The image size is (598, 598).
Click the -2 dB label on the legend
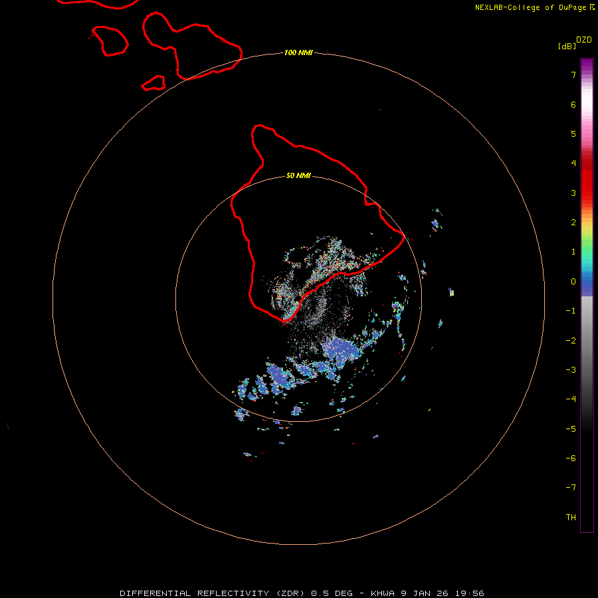(x=571, y=341)
